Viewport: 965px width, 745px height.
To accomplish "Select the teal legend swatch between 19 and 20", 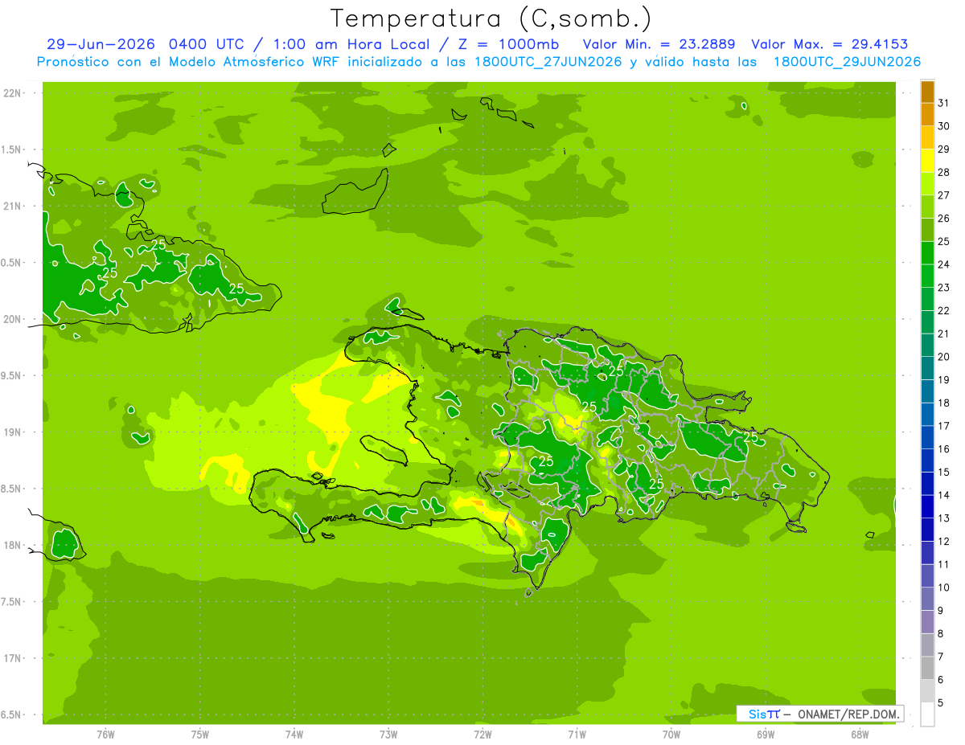I will click(x=927, y=368).
